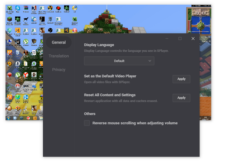
Task: Open the Avast orange antivirus icon
Action: point(66,30)
